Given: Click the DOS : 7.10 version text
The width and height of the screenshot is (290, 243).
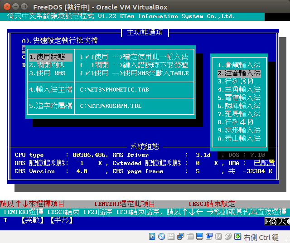Looking at the screenshot, I should click(x=246, y=155).
